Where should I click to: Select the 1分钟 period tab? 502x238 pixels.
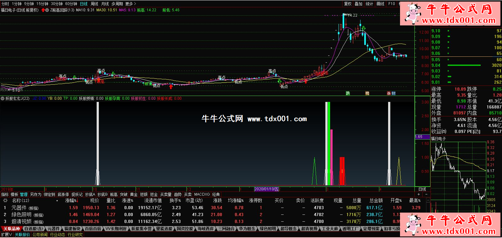tap(17, 4)
